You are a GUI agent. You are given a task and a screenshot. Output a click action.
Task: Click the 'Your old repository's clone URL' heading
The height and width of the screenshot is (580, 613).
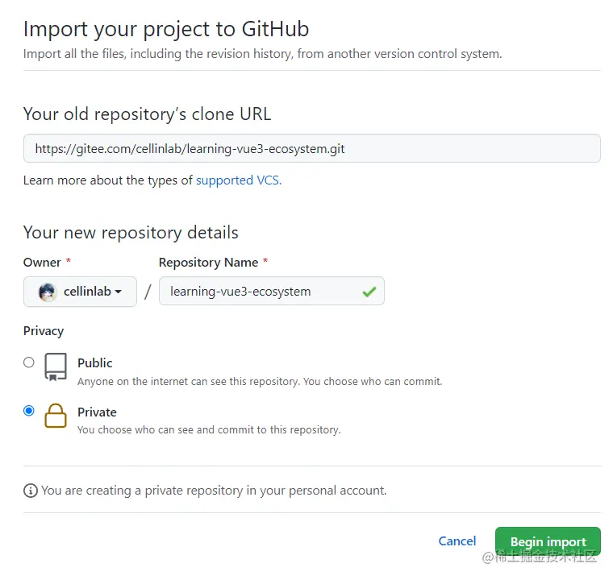(147, 114)
